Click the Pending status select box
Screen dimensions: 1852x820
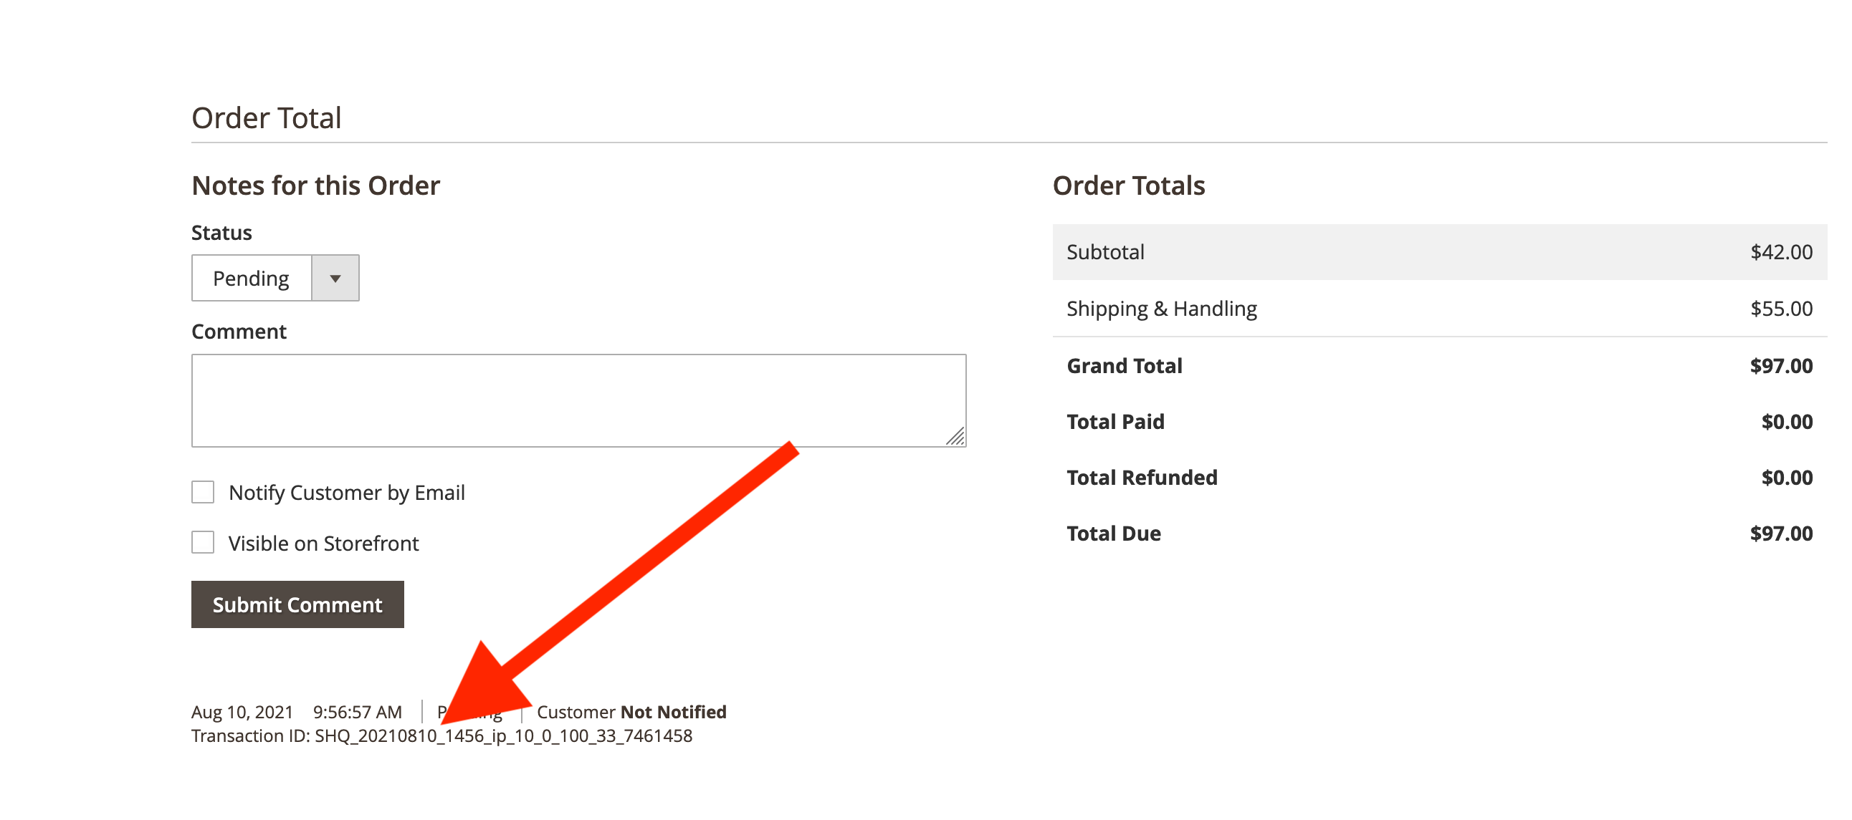tap(252, 278)
